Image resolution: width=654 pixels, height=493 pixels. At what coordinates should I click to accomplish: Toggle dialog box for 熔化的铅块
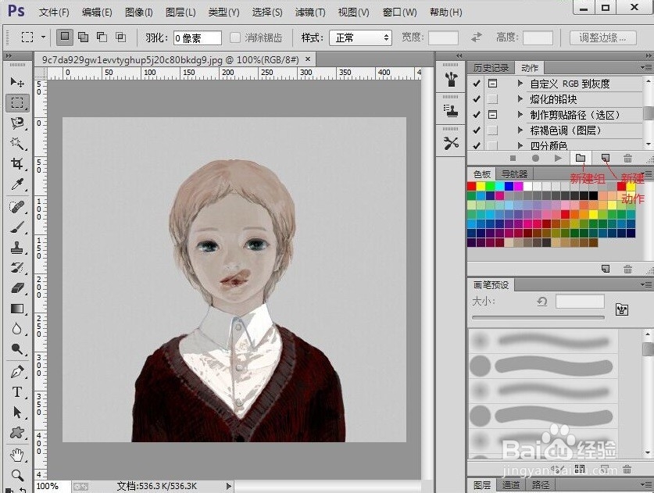[492, 99]
